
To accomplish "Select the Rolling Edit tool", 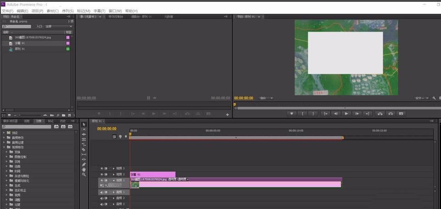I will (84, 139).
